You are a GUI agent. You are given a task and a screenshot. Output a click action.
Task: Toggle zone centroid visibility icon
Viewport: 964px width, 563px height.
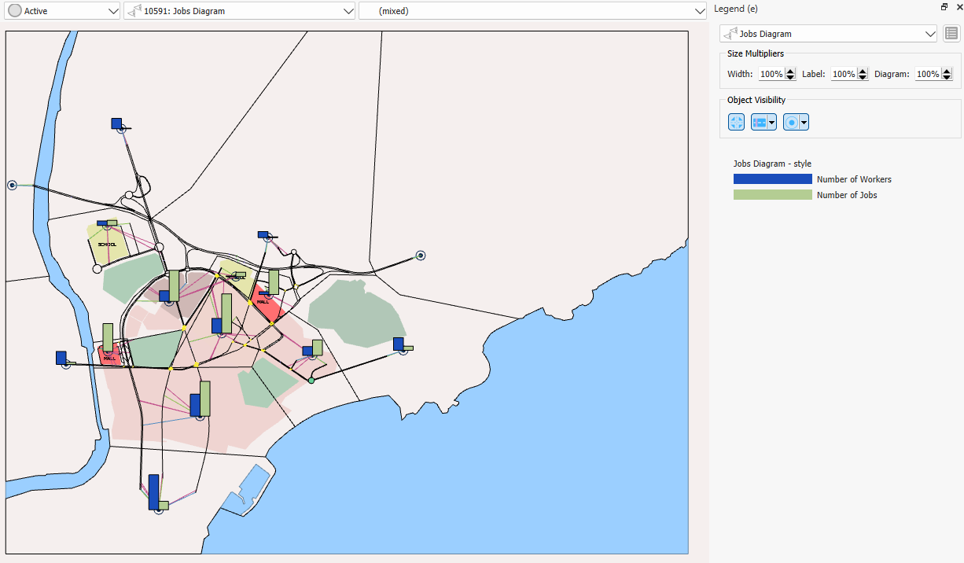point(791,122)
